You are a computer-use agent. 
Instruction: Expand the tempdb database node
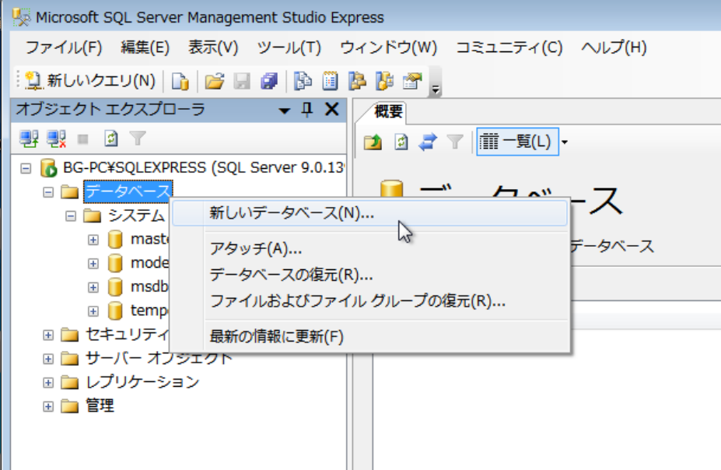coord(93,311)
